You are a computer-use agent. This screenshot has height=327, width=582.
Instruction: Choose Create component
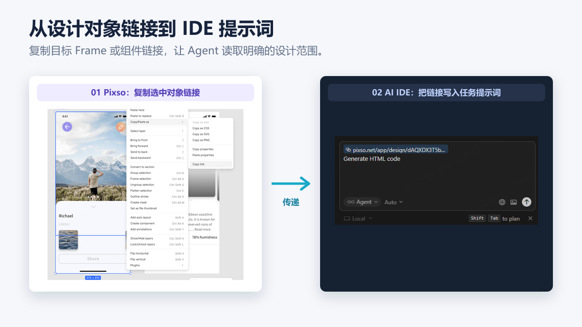[157, 223]
